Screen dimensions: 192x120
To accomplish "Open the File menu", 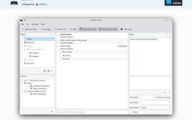I will pyautogui.click(x=22, y=24).
